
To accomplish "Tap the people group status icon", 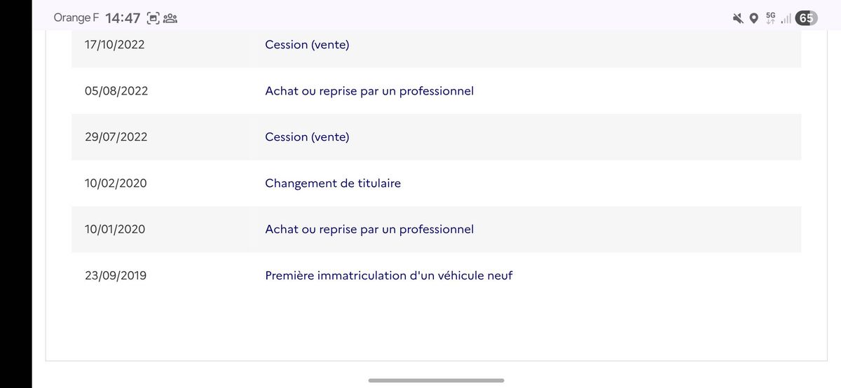I will [170, 18].
